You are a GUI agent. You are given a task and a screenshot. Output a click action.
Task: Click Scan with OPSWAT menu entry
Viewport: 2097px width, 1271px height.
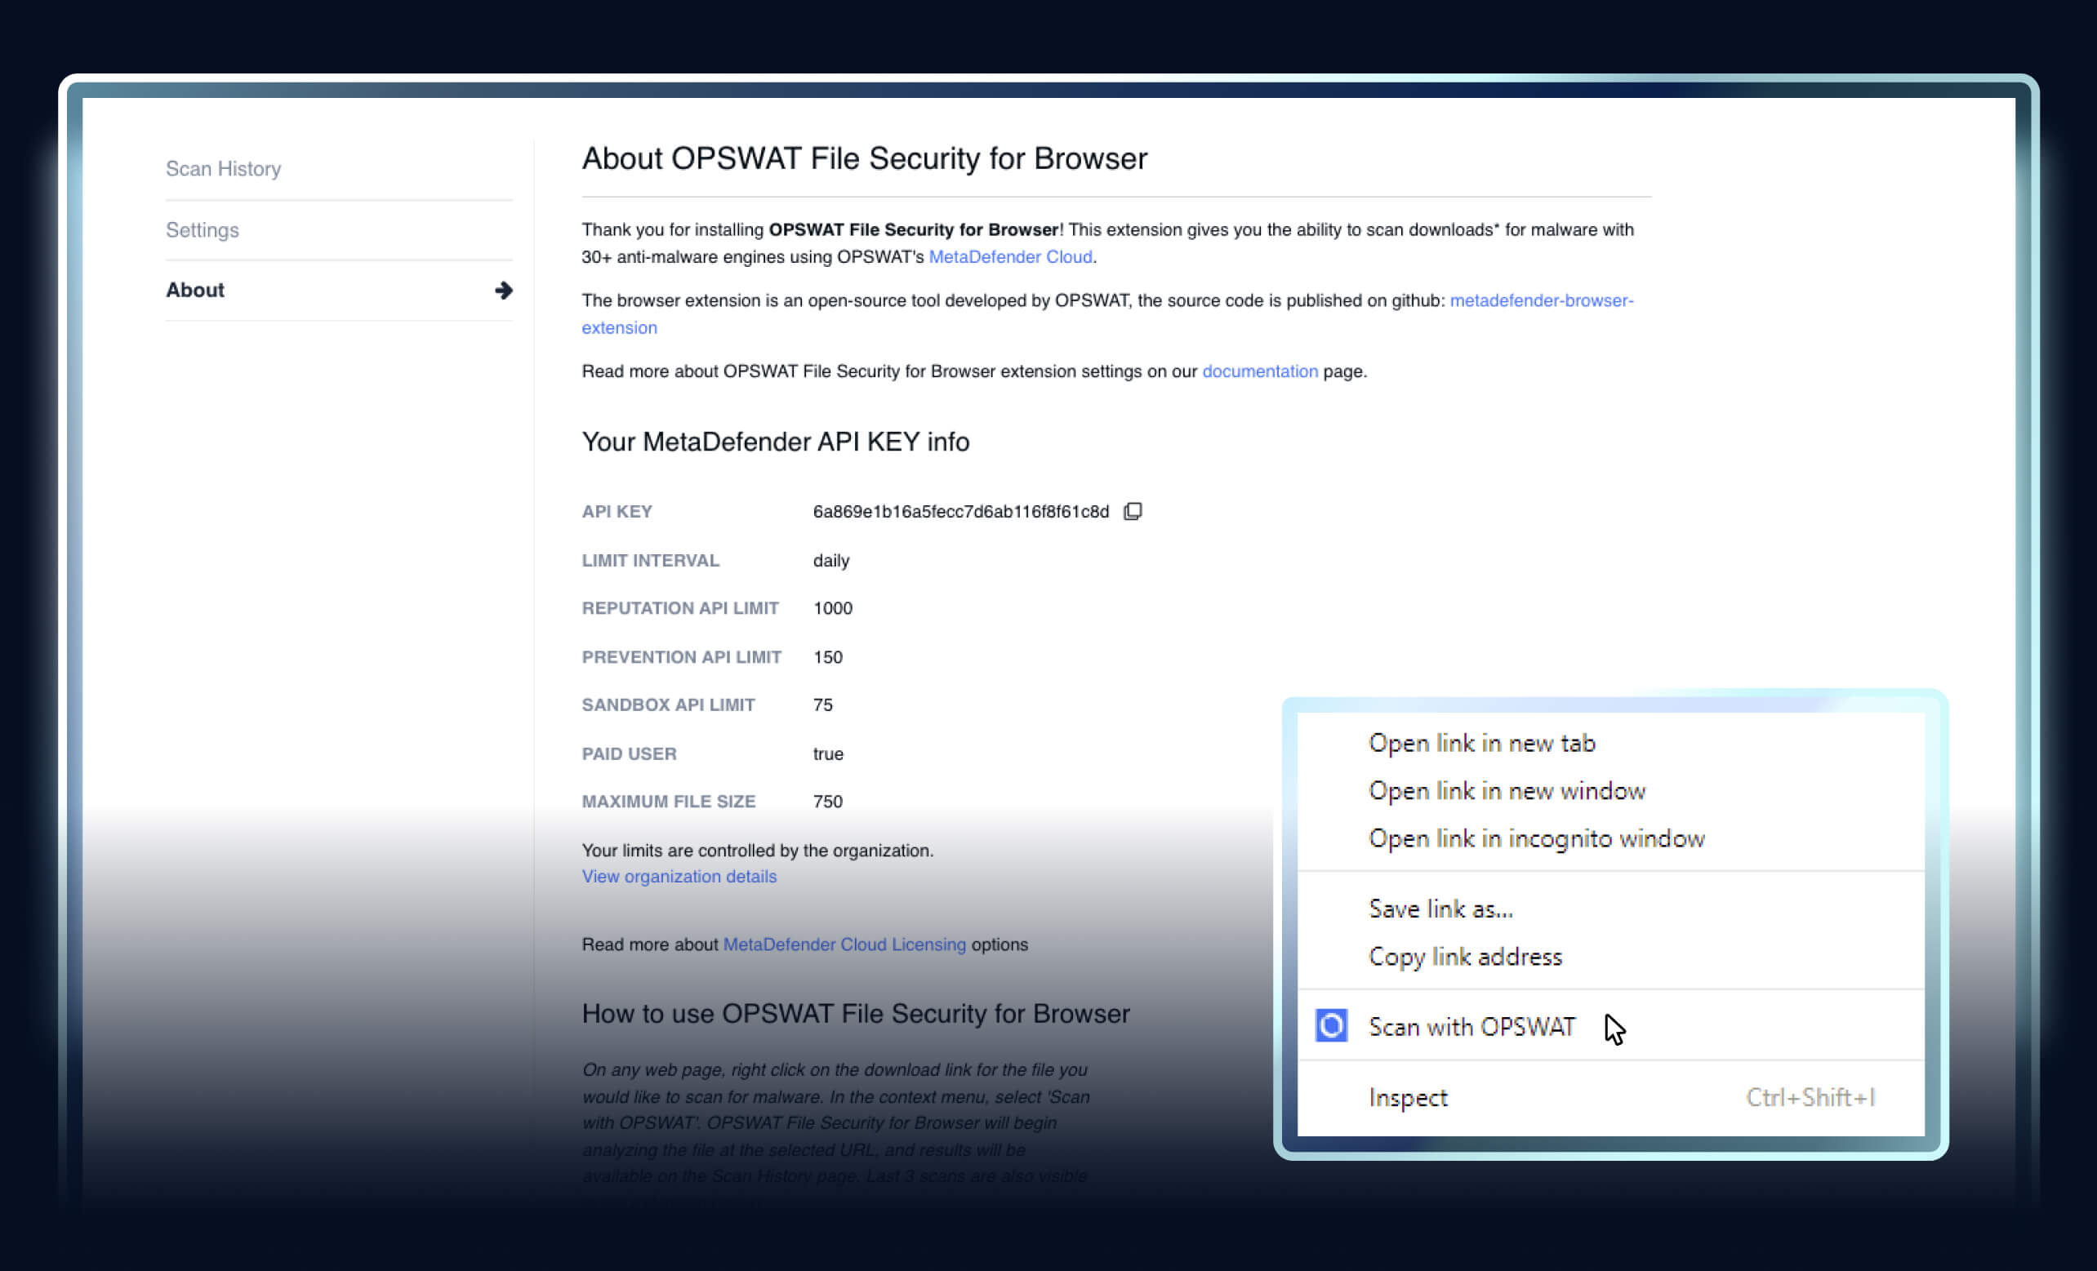1471,1027
